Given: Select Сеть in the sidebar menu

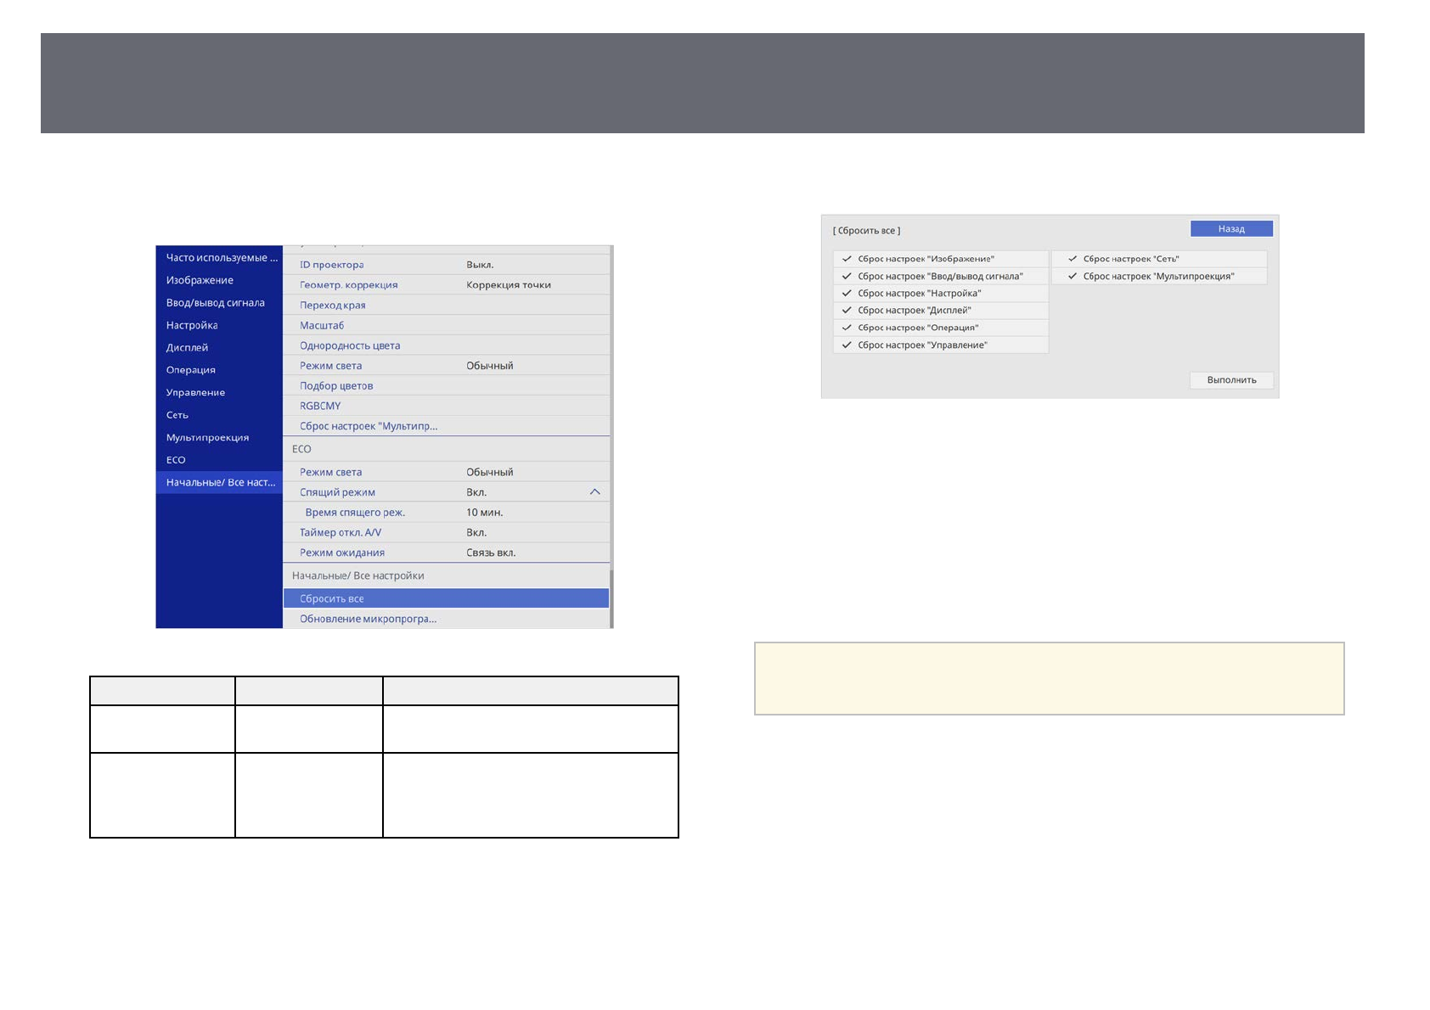Looking at the screenshot, I should 177,415.
